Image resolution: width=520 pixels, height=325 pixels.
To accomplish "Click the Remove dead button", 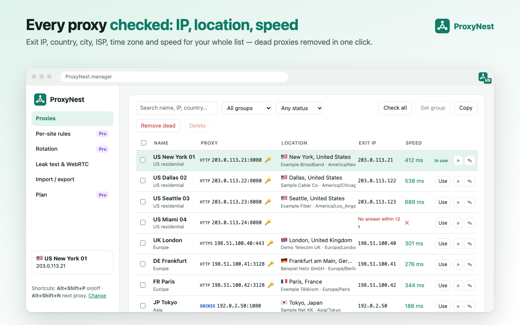I will click(x=158, y=126).
